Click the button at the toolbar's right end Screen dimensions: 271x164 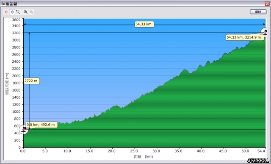point(258,12)
